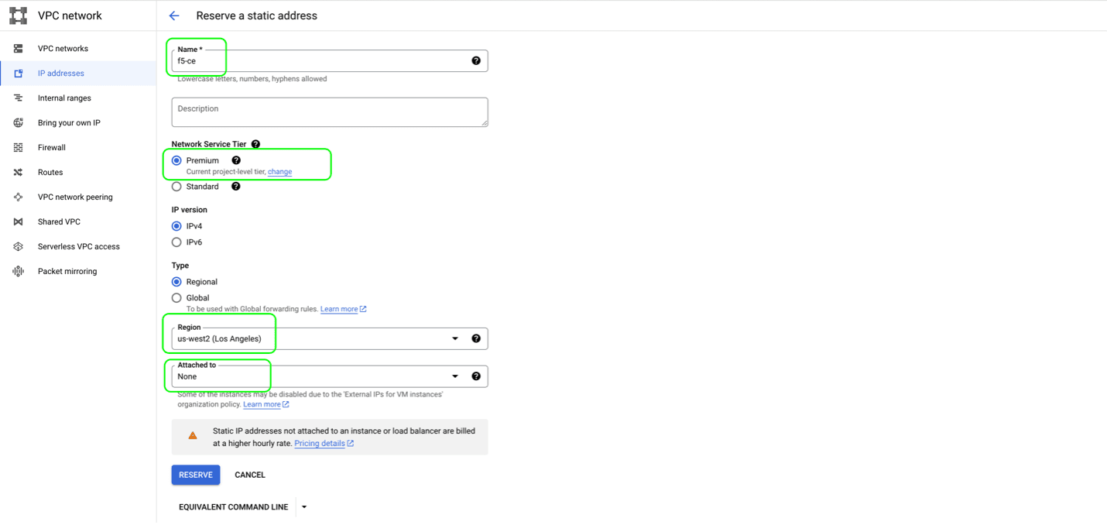Screen dimensions: 1107x525
Task: Expand the Equivalent command line dropdown arrow
Action: (x=304, y=507)
